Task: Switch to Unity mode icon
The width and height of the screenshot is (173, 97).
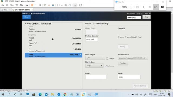Action: click(x=70, y=5)
